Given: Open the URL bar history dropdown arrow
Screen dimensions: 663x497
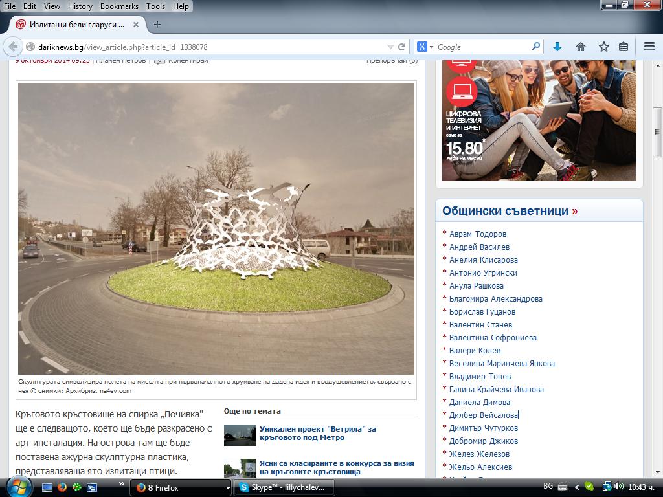Looking at the screenshot, I should point(390,47).
